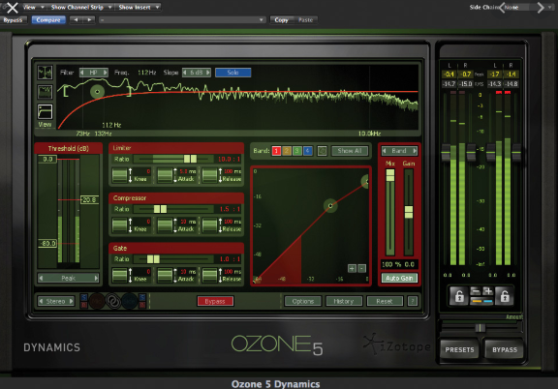Click the Reset button
The width and height of the screenshot is (558, 389).
385,301
